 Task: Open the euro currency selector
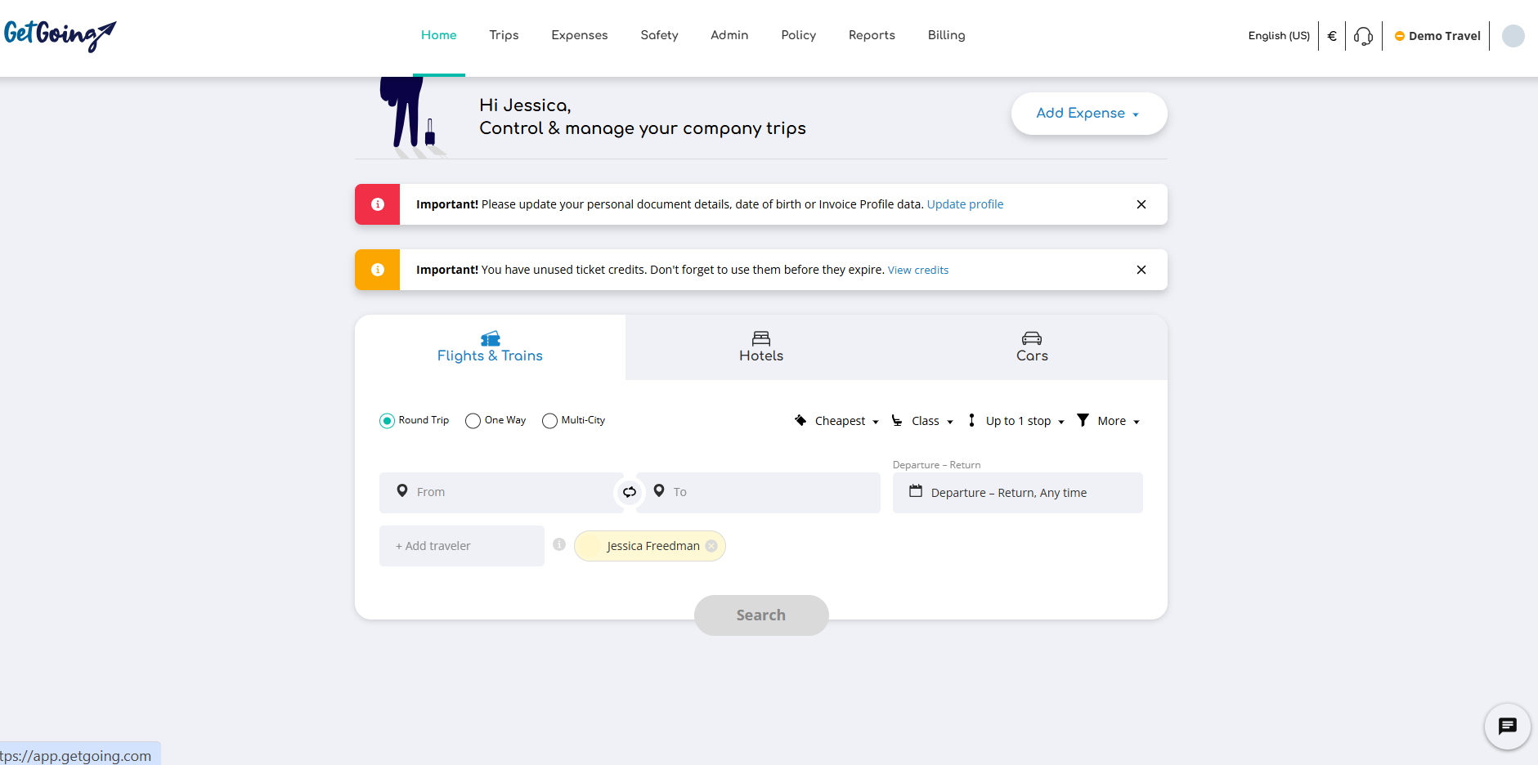1332,36
